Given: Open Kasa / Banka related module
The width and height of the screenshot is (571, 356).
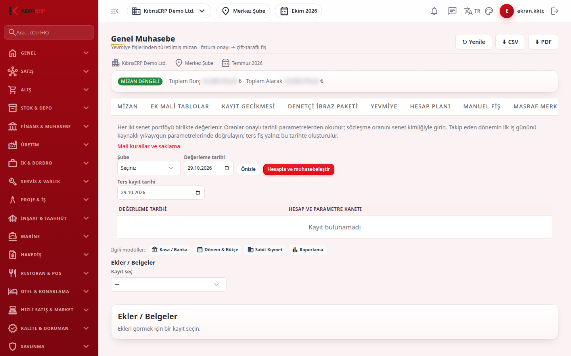Looking at the screenshot, I should pos(169,250).
